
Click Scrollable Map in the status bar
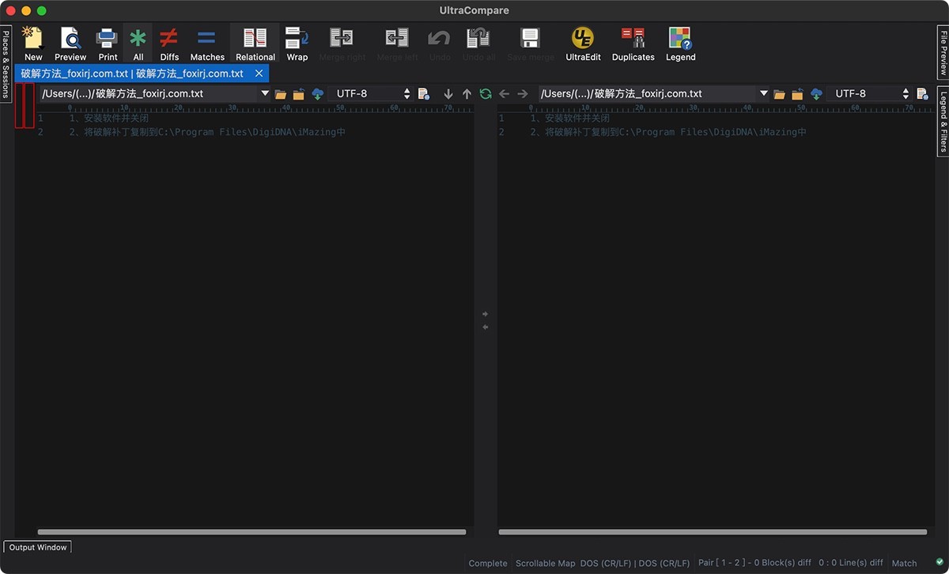coord(545,563)
